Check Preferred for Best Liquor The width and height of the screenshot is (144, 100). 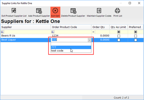(x=136, y=40)
